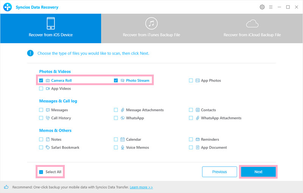Click the Messages & Call log heading
The width and height of the screenshot is (303, 193).
pos(58,101)
